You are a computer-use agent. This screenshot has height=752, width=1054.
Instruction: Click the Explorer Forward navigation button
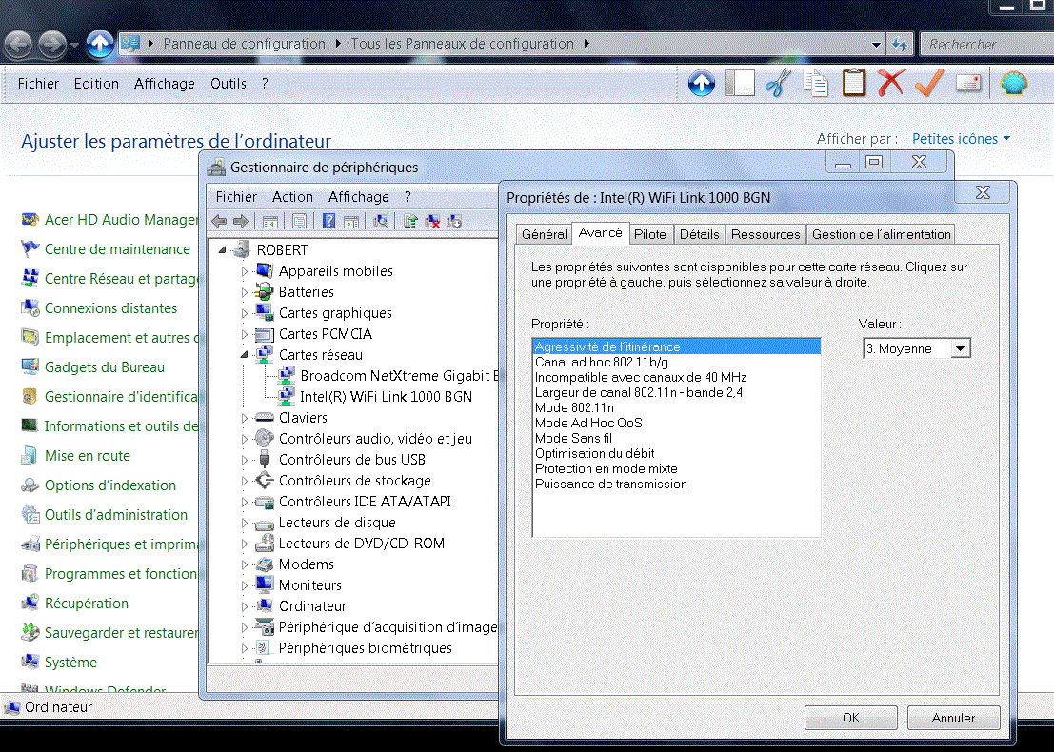tap(52, 45)
